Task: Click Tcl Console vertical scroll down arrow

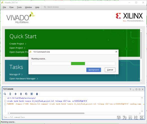Action: (142, 111)
